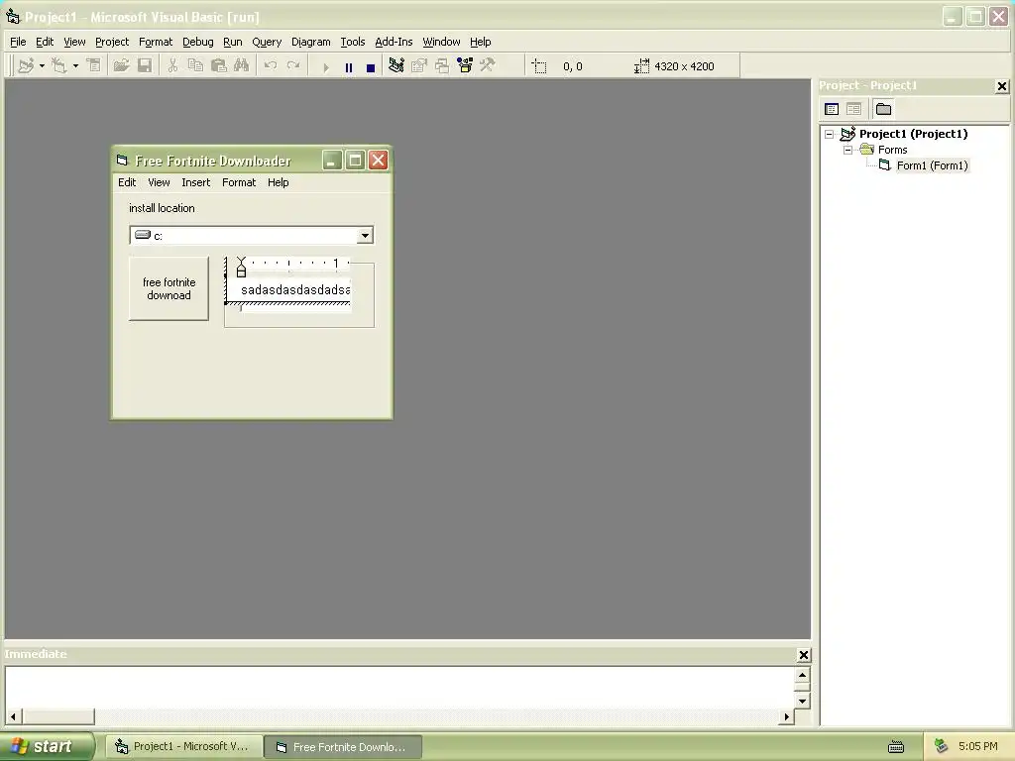This screenshot has width=1015, height=761.
Task: Open the Tools menu
Action: point(353,42)
